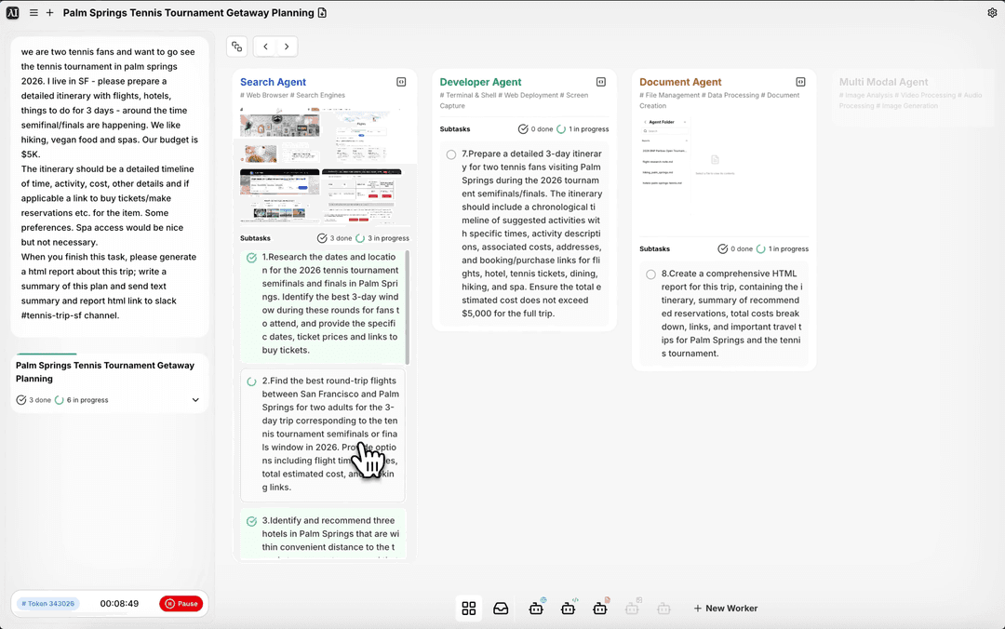Select the Developer Agent robot icon with code badge
The image size is (1005, 629).
pyautogui.click(x=569, y=609)
